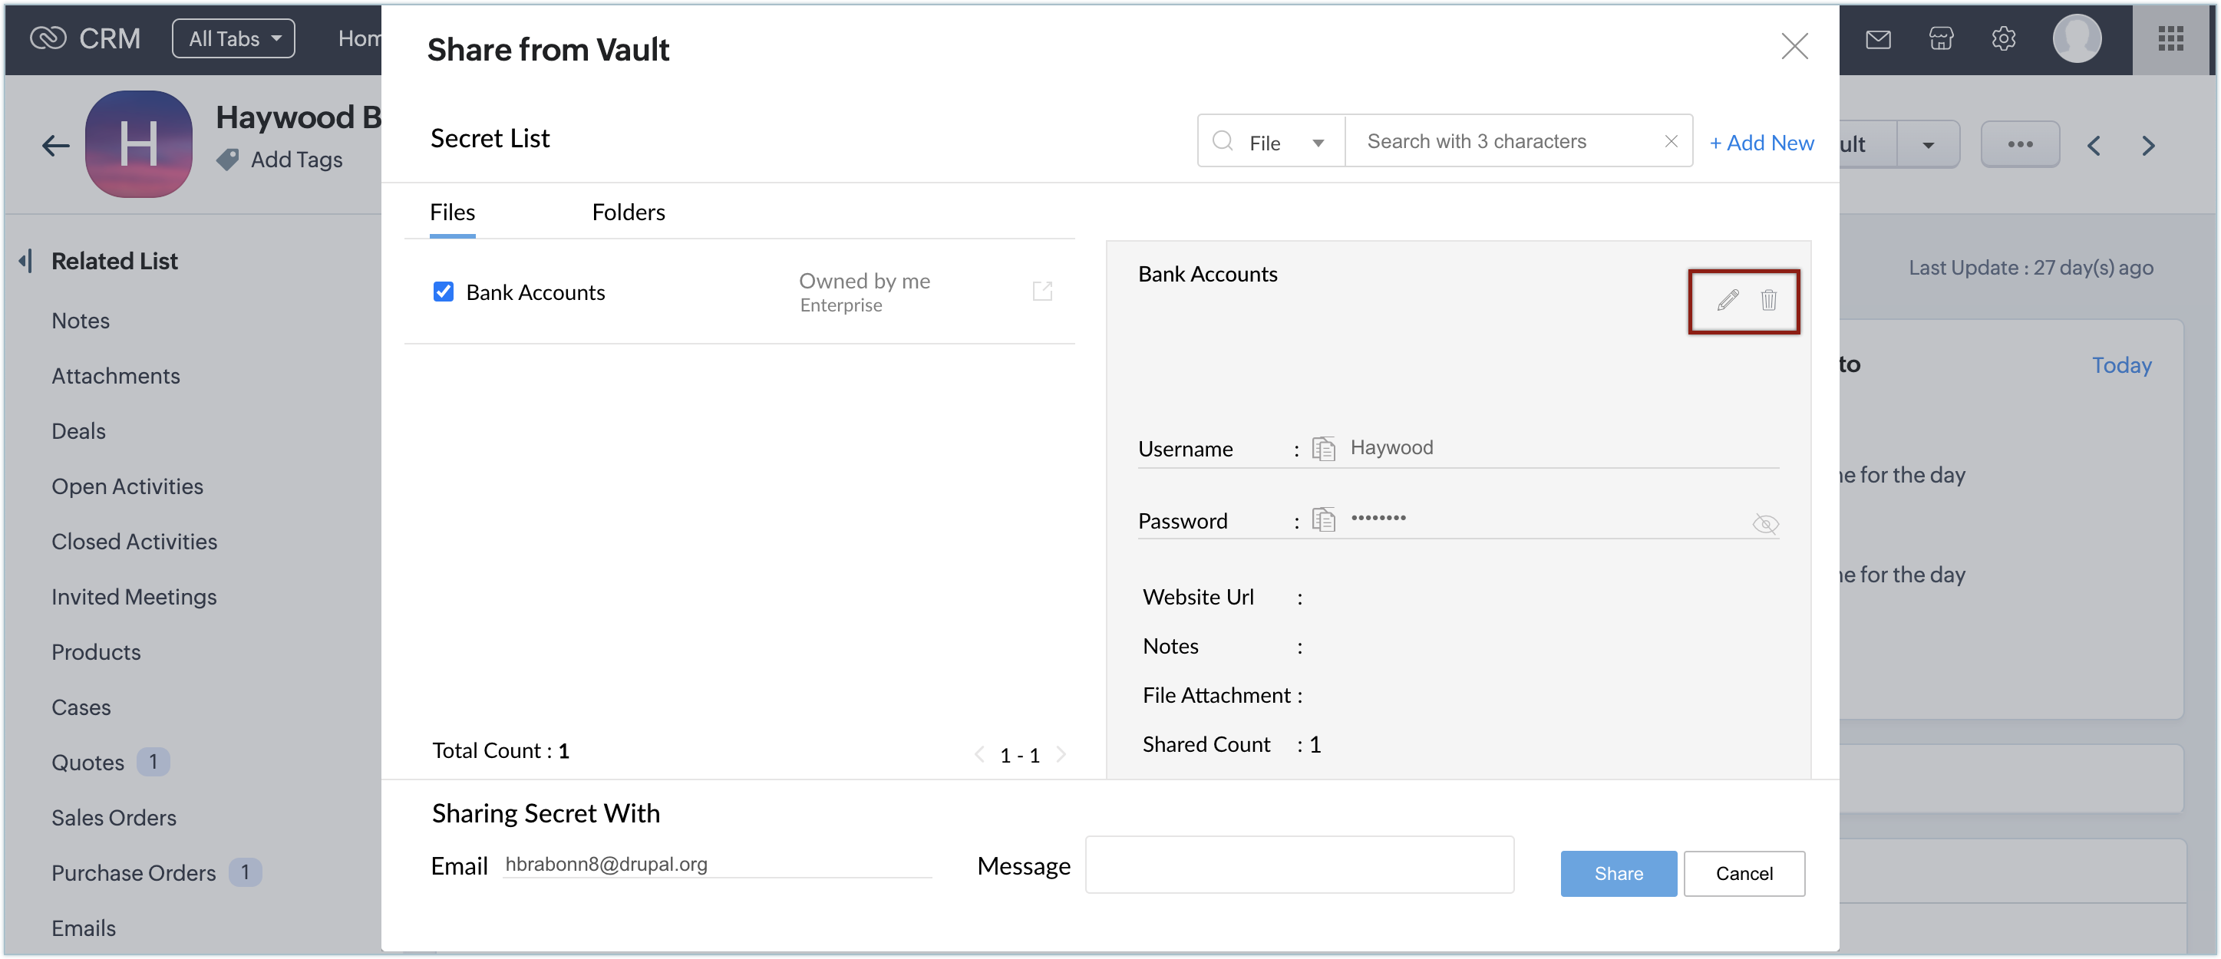Open the settings gear icon

pyautogui.click(x=2004, y=39)
